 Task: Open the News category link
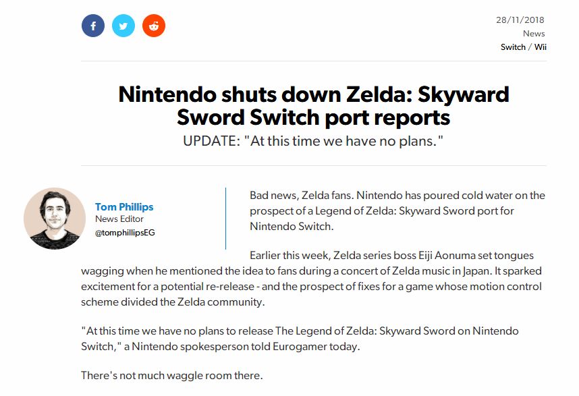coord(534,33)
